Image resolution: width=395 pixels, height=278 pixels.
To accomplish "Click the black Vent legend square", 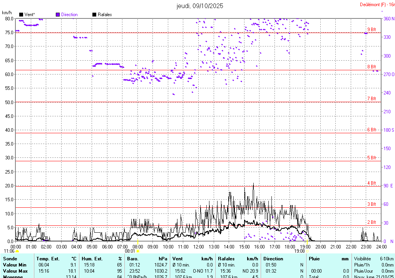I will [x=21, y=15].
